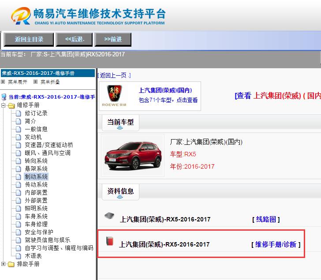Open 自学习与调整、编程与编码 tree item
Screen dimensions: 321x280
59,248
